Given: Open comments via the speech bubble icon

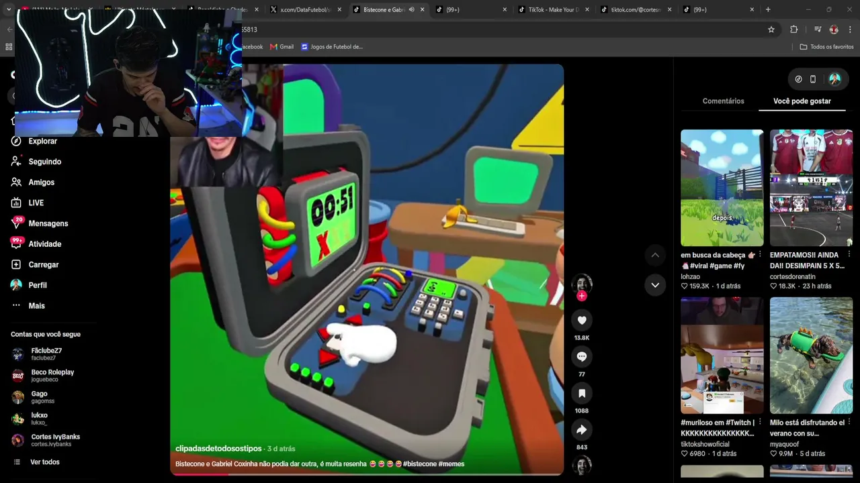Looking at the screenshot, I should (x=582, y=357).
